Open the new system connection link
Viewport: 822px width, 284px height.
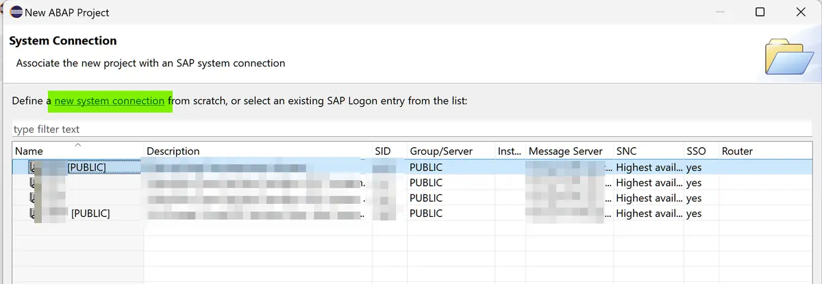110,101
